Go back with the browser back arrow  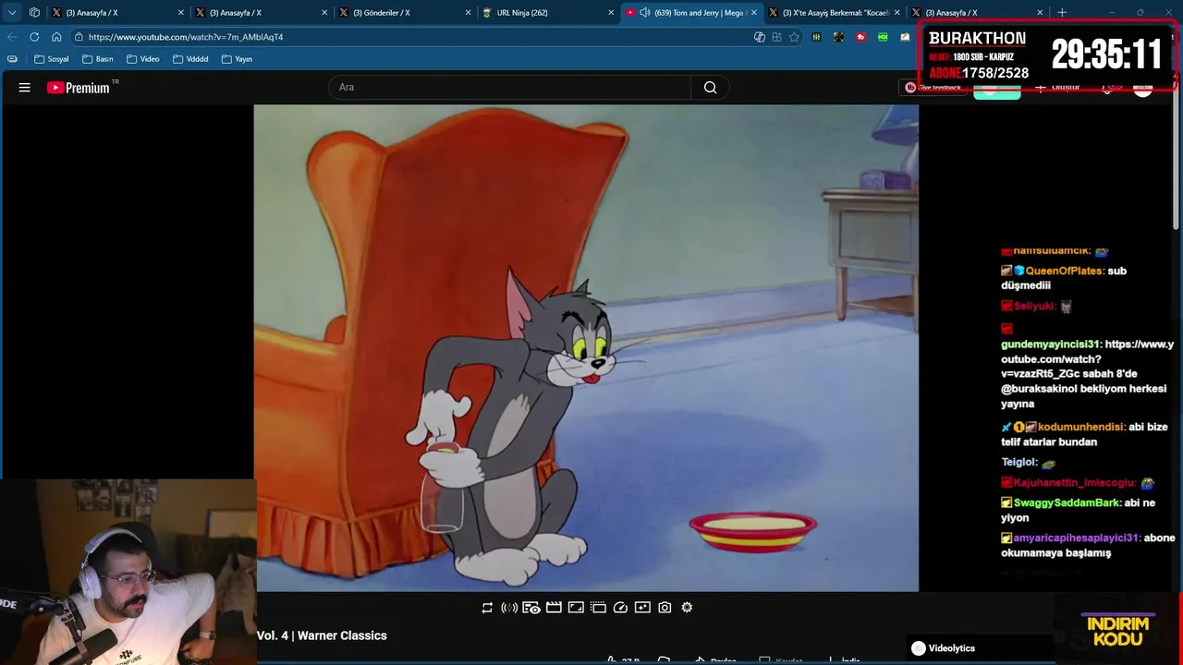pos(12,37)
